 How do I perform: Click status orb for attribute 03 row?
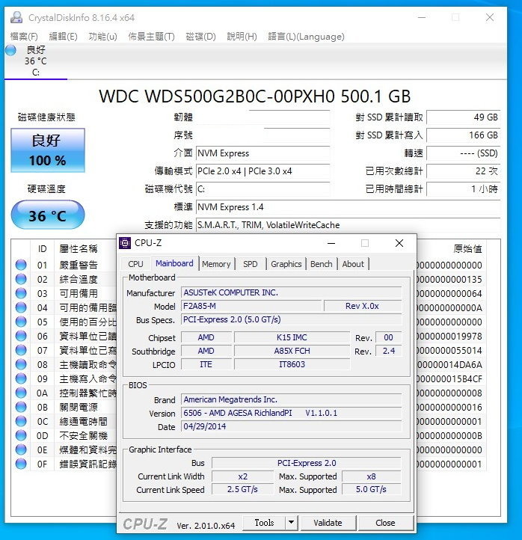pos(21,293)
